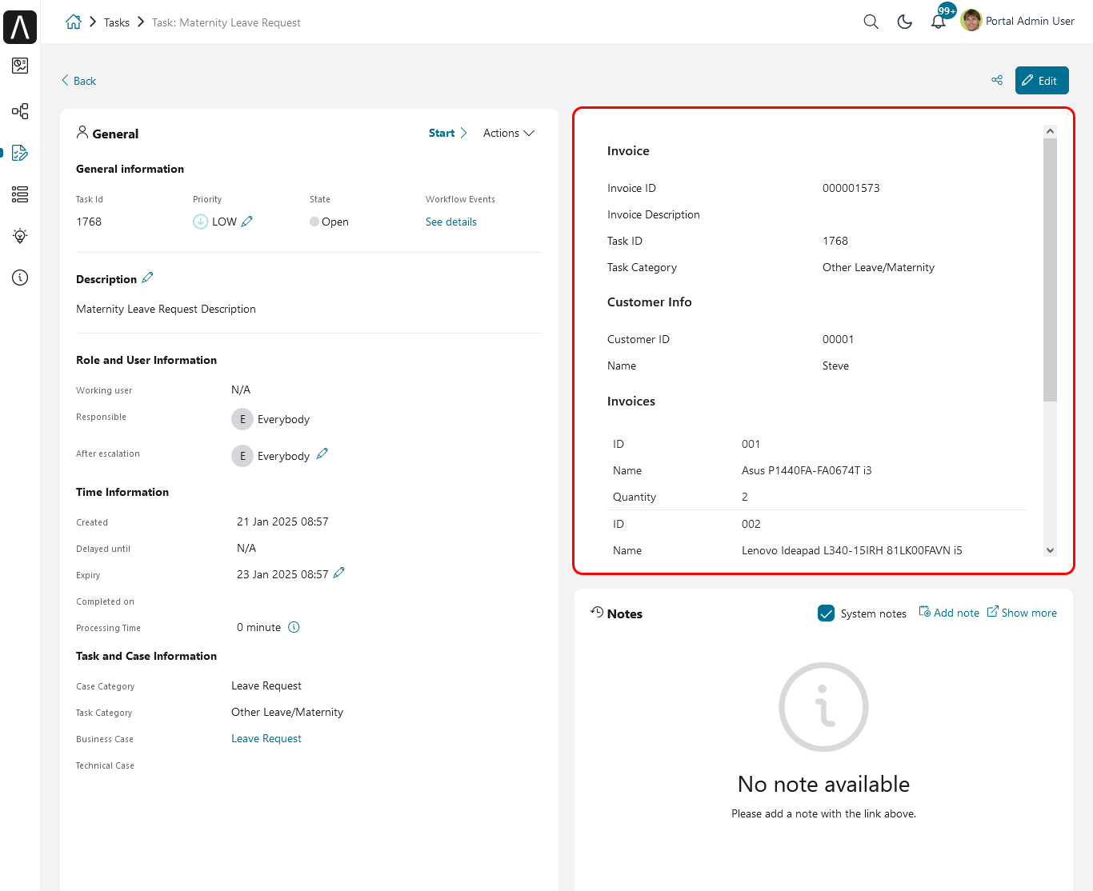Click Lenovo Ideapad L340-15IRH item name
1093x891 pixels.
pyautogui.click(x=852, y=550)
